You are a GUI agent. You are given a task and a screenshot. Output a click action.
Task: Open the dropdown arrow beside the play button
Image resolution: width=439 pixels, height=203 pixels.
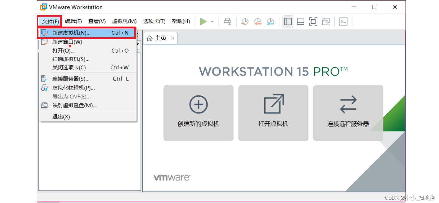coord(212,21)
